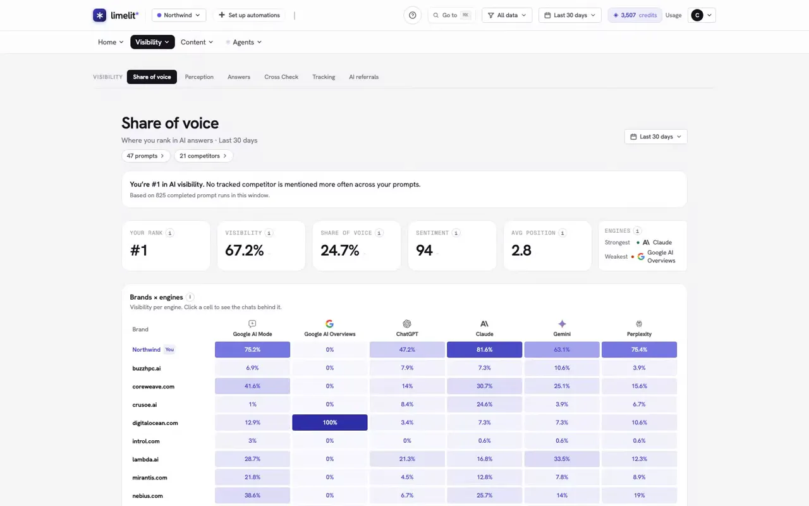The width and height of the screenshot is (809, 506).
Task: Click the Google AI Overviews column icon
Action: click(329, 323)
